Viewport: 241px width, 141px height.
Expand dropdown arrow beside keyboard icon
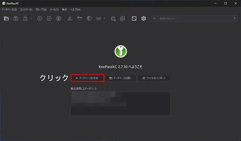[x=104, y=19]
